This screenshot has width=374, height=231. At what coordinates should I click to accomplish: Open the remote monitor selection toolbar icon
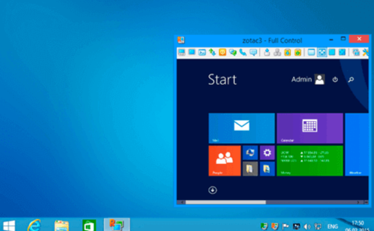pos(356,52)
